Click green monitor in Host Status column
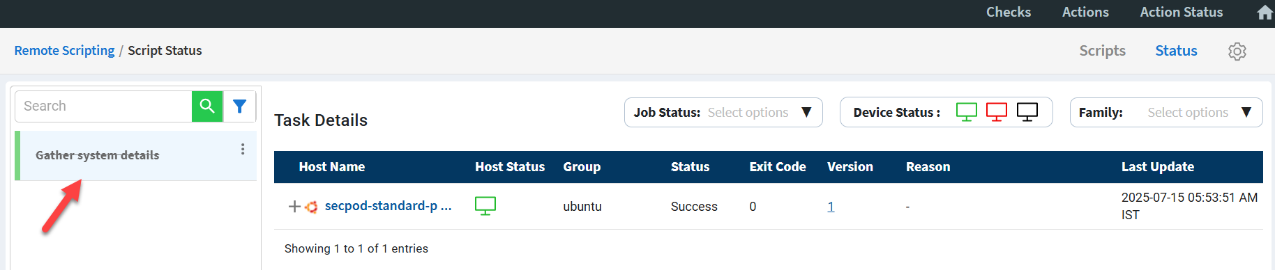1275x270 pixels. 485,206
